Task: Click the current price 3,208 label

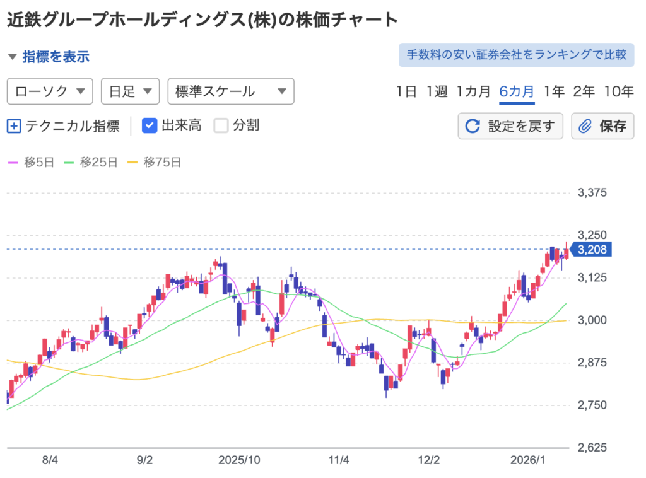Action: (592, 250)
